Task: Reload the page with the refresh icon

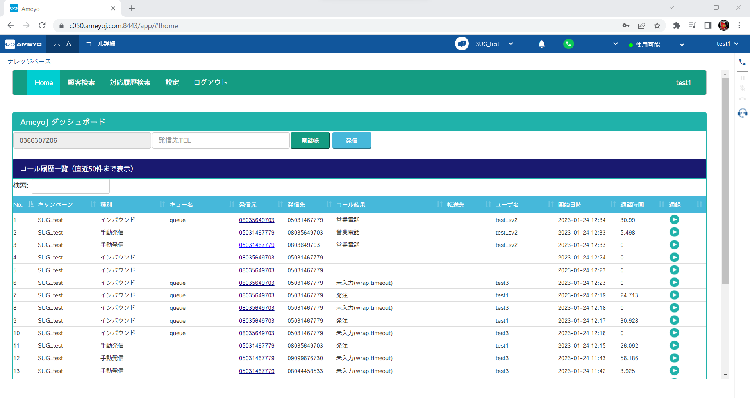Action: tap(42, 26)
